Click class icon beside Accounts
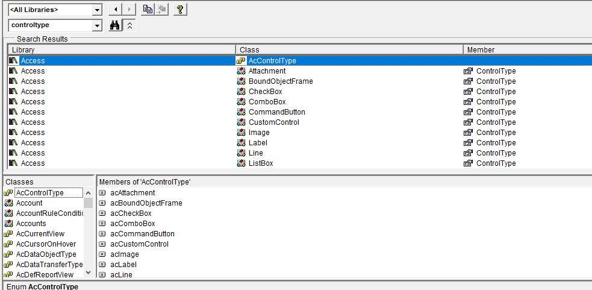Image resolution: width=592 pixels, height=290 pixels. point(8,224)
